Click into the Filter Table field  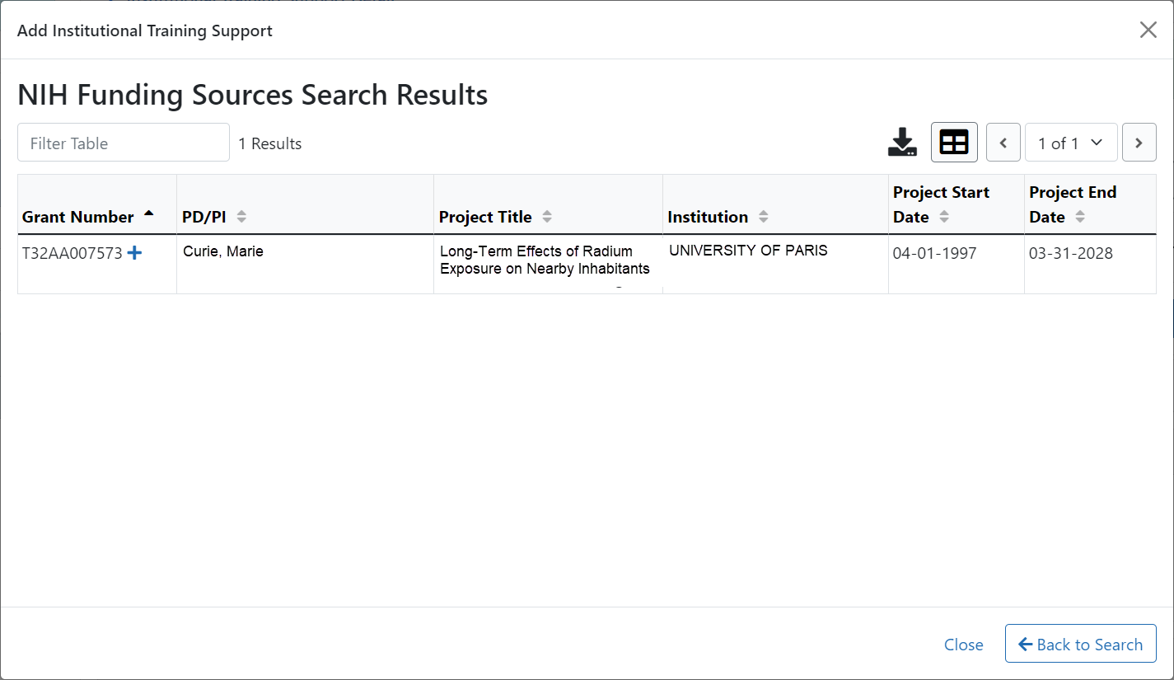click(x=124, y=143)
